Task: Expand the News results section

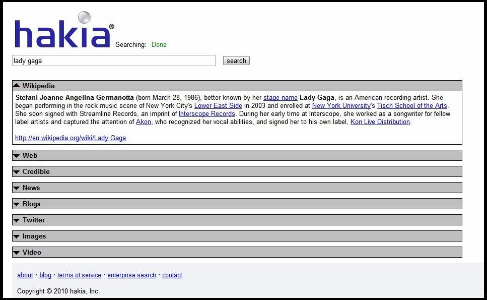Action: [x=237, y=188]
